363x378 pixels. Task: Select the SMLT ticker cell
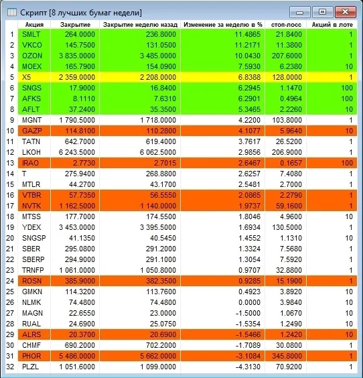pyautogui.click(x=34, y=34)
